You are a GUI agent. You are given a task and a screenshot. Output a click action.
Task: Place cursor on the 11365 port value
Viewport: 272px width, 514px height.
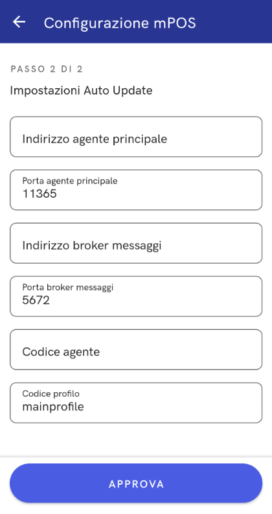click(40, 194)
